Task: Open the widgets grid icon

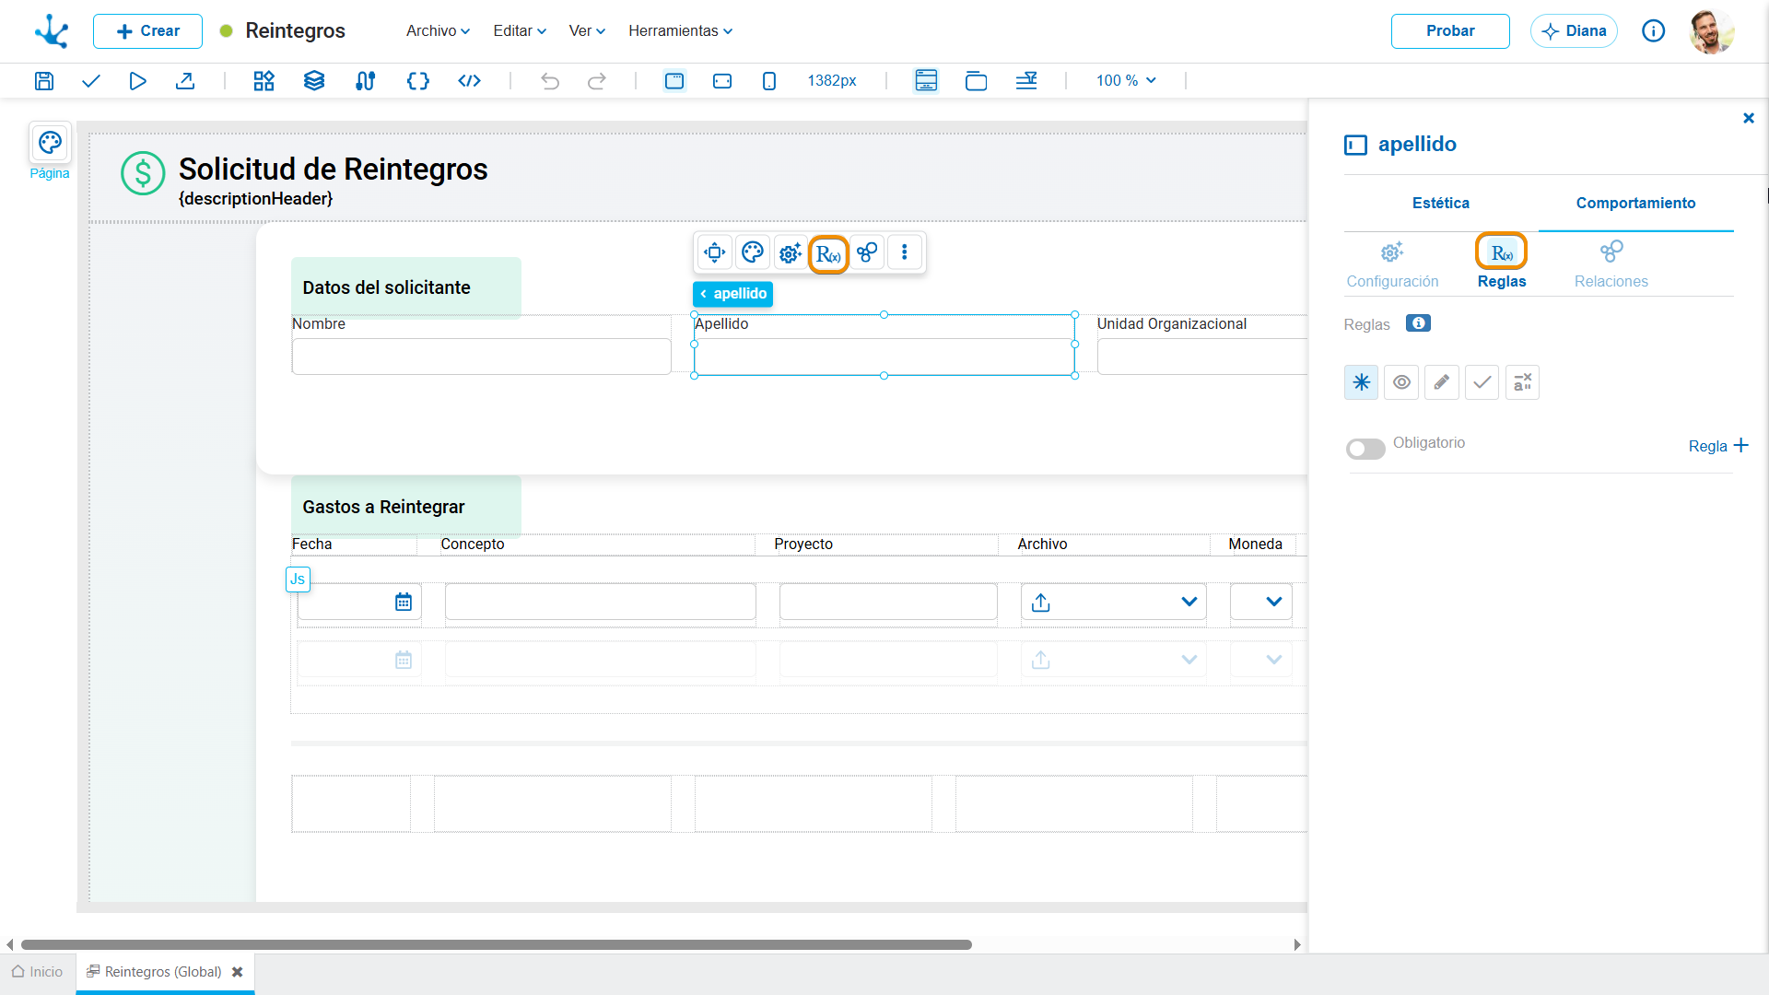Action: click(x=264, y=81)
